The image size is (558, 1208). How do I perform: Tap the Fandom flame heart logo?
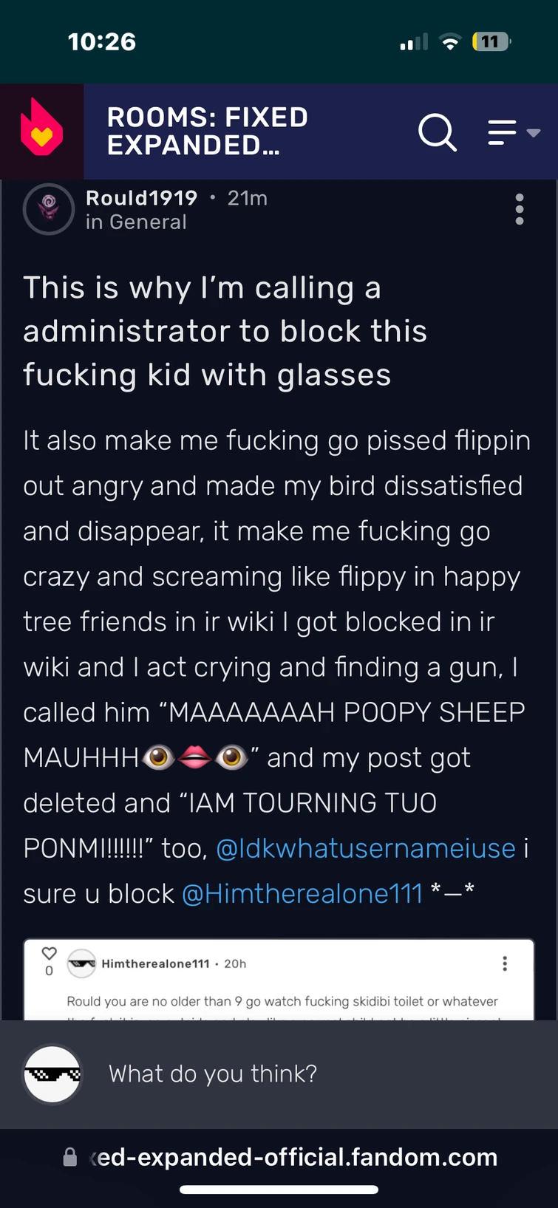[41, 130]
